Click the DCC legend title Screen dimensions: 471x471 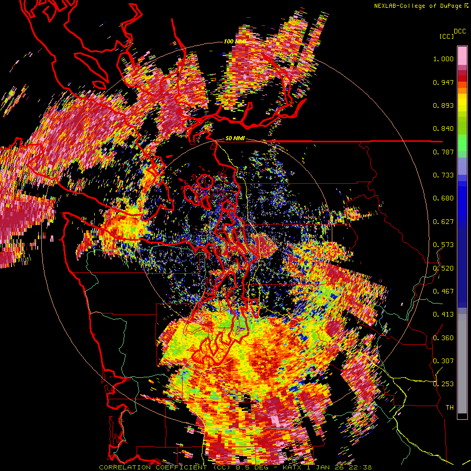[x=460, y=31]
